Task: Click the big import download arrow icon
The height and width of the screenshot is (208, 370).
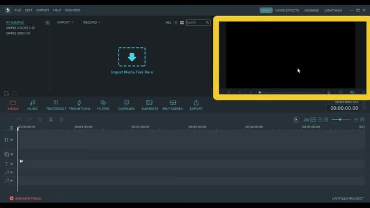Action: coord(132,57)
